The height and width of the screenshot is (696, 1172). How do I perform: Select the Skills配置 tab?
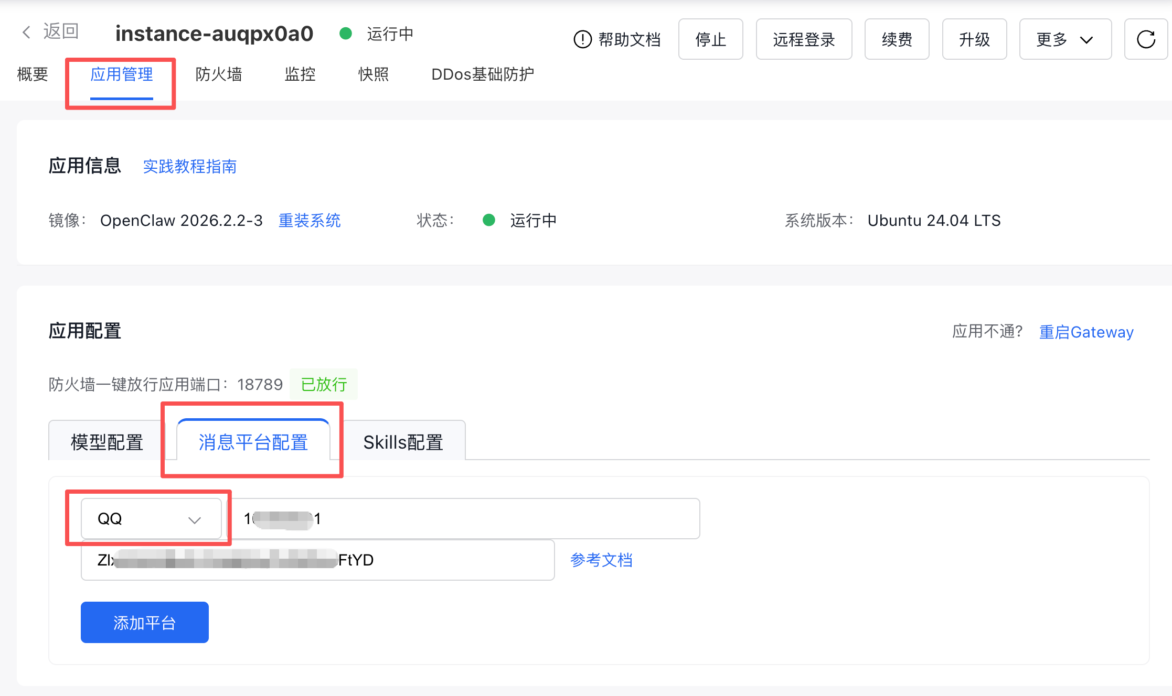point(403,442)
